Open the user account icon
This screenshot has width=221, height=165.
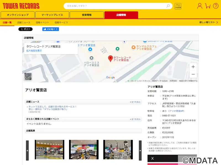click(199, 6)
